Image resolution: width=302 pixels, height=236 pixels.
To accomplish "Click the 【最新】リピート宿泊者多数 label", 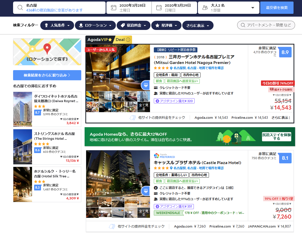I will coord(175,50).
